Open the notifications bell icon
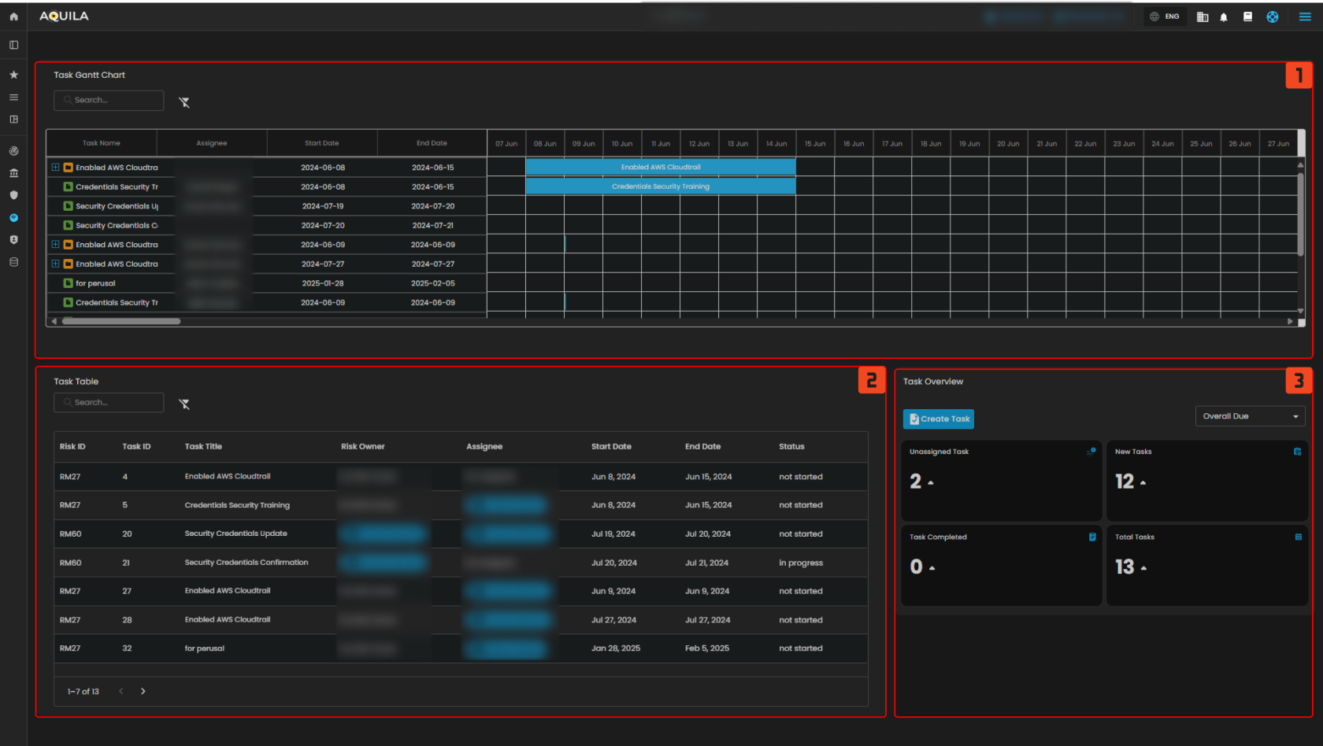This screenshot has width=1323, height=746. click(1224, 17)
